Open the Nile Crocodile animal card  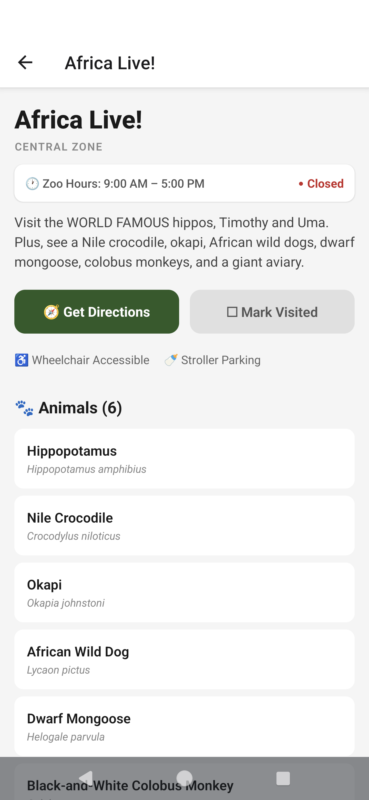[x=184, y=525]
